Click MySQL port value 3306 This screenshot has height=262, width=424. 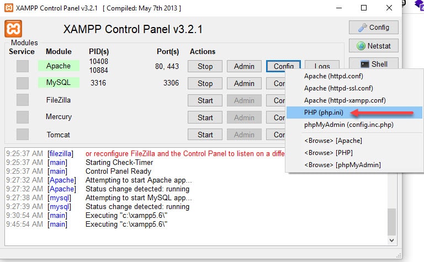[171, 83]
